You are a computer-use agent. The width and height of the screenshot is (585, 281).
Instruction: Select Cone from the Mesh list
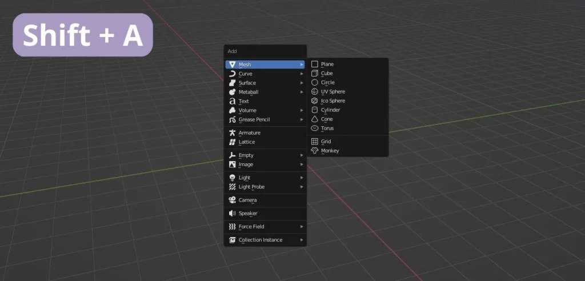pos(348,119)
